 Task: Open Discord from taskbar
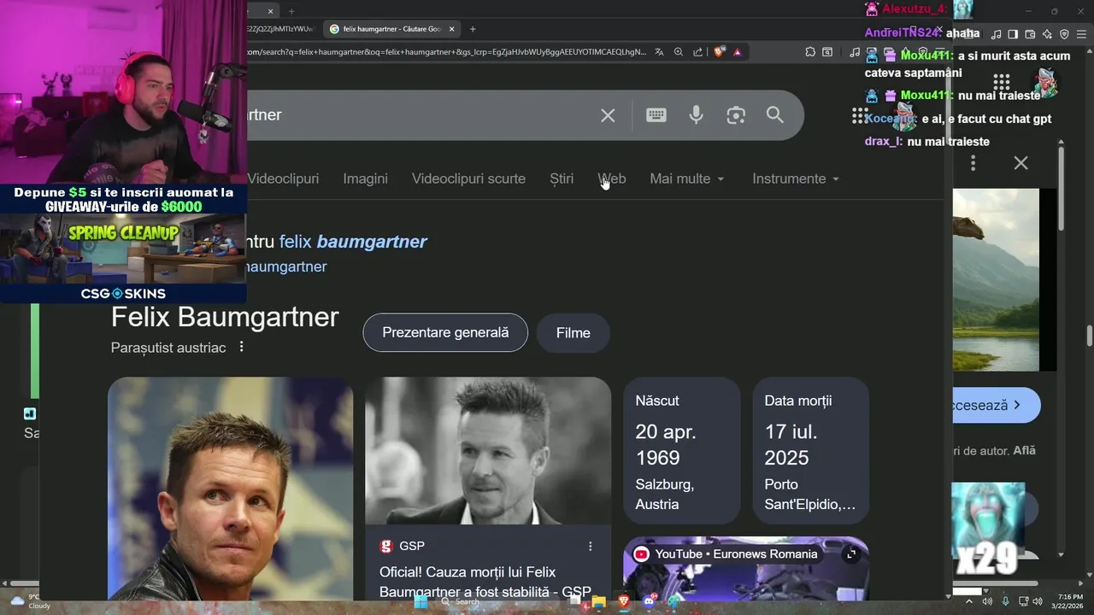pos(649,601)
